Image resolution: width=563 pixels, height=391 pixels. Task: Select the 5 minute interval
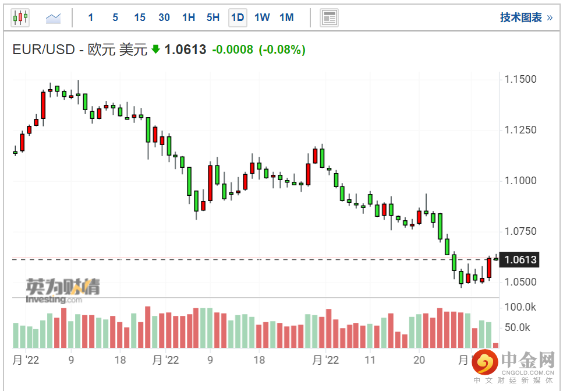tap(115, 17)
